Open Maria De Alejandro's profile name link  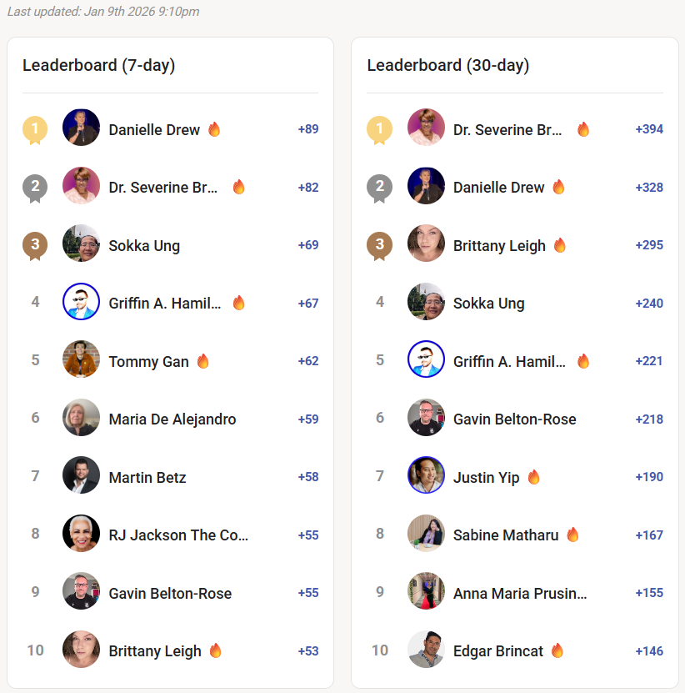(x=172, y=419)
